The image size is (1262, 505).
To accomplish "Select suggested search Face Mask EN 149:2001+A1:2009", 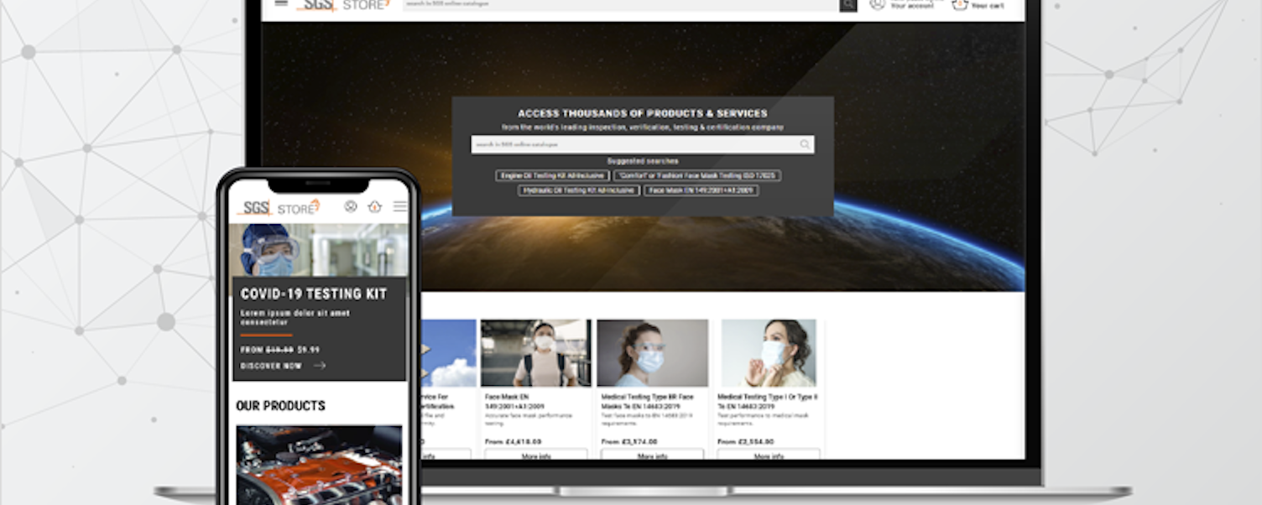I will click(701, 190).
